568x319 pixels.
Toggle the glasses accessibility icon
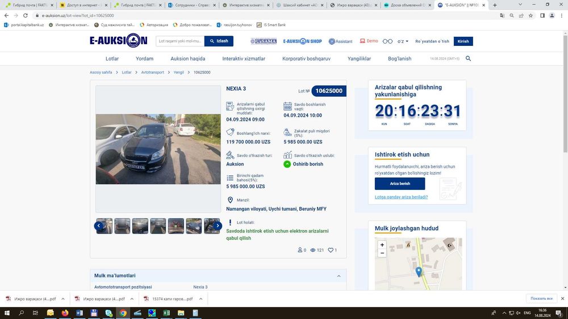click(x=387, y=41)
